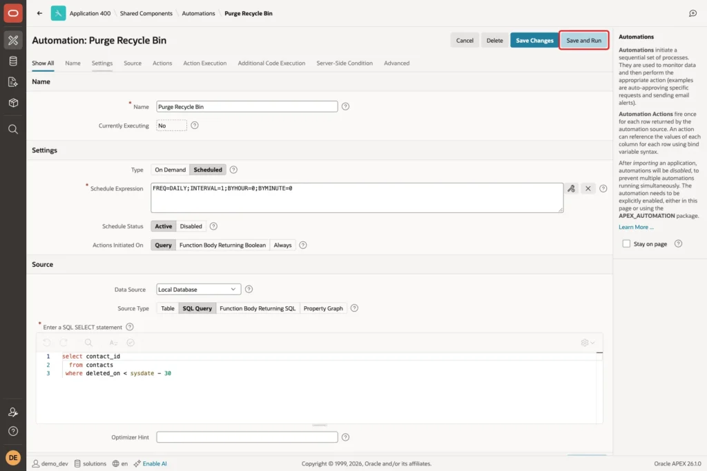Screen dimensions: 707x471
Task: Show help for the Name field
Action: point(345,106)
